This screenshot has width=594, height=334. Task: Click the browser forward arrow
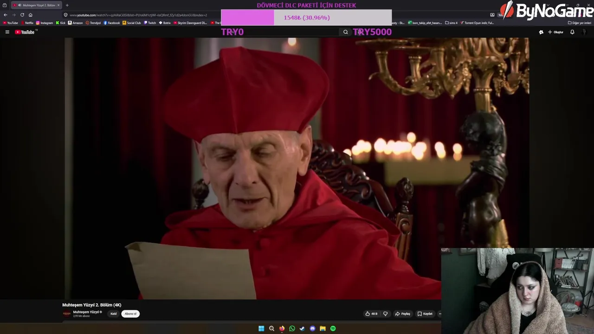[14, 15]
